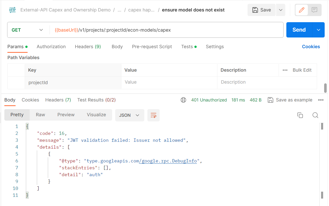Image resolution: width=329 pixels, height=206 pixels.
Task: Select the Visualize response view
Action: [96, 115]
